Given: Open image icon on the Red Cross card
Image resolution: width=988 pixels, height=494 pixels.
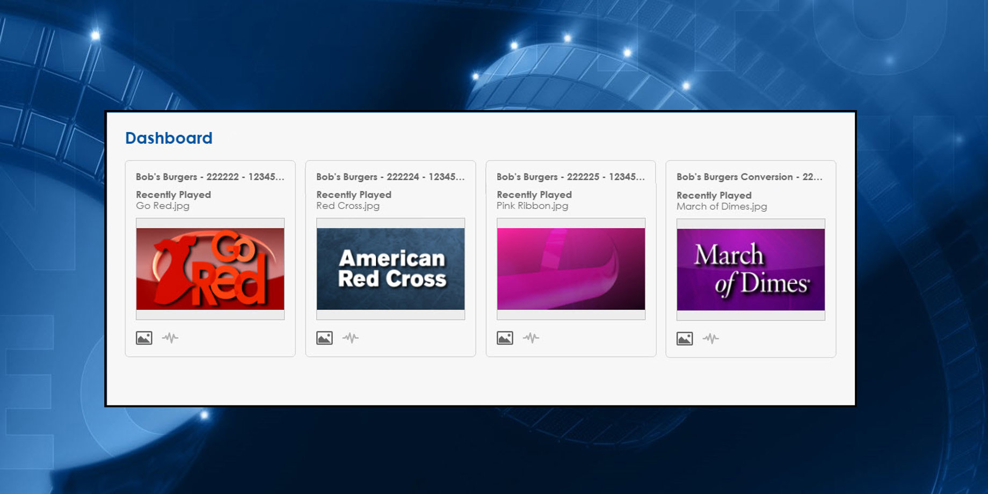Looking at the screenshot, I should (324, 338).
